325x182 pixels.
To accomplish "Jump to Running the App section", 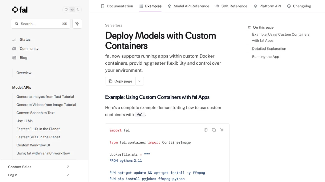I will coord(265,57).
